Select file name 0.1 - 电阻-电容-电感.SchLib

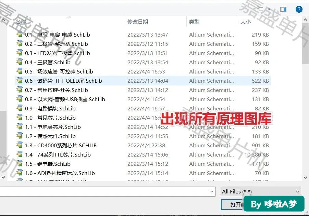(x=57, y=35)
